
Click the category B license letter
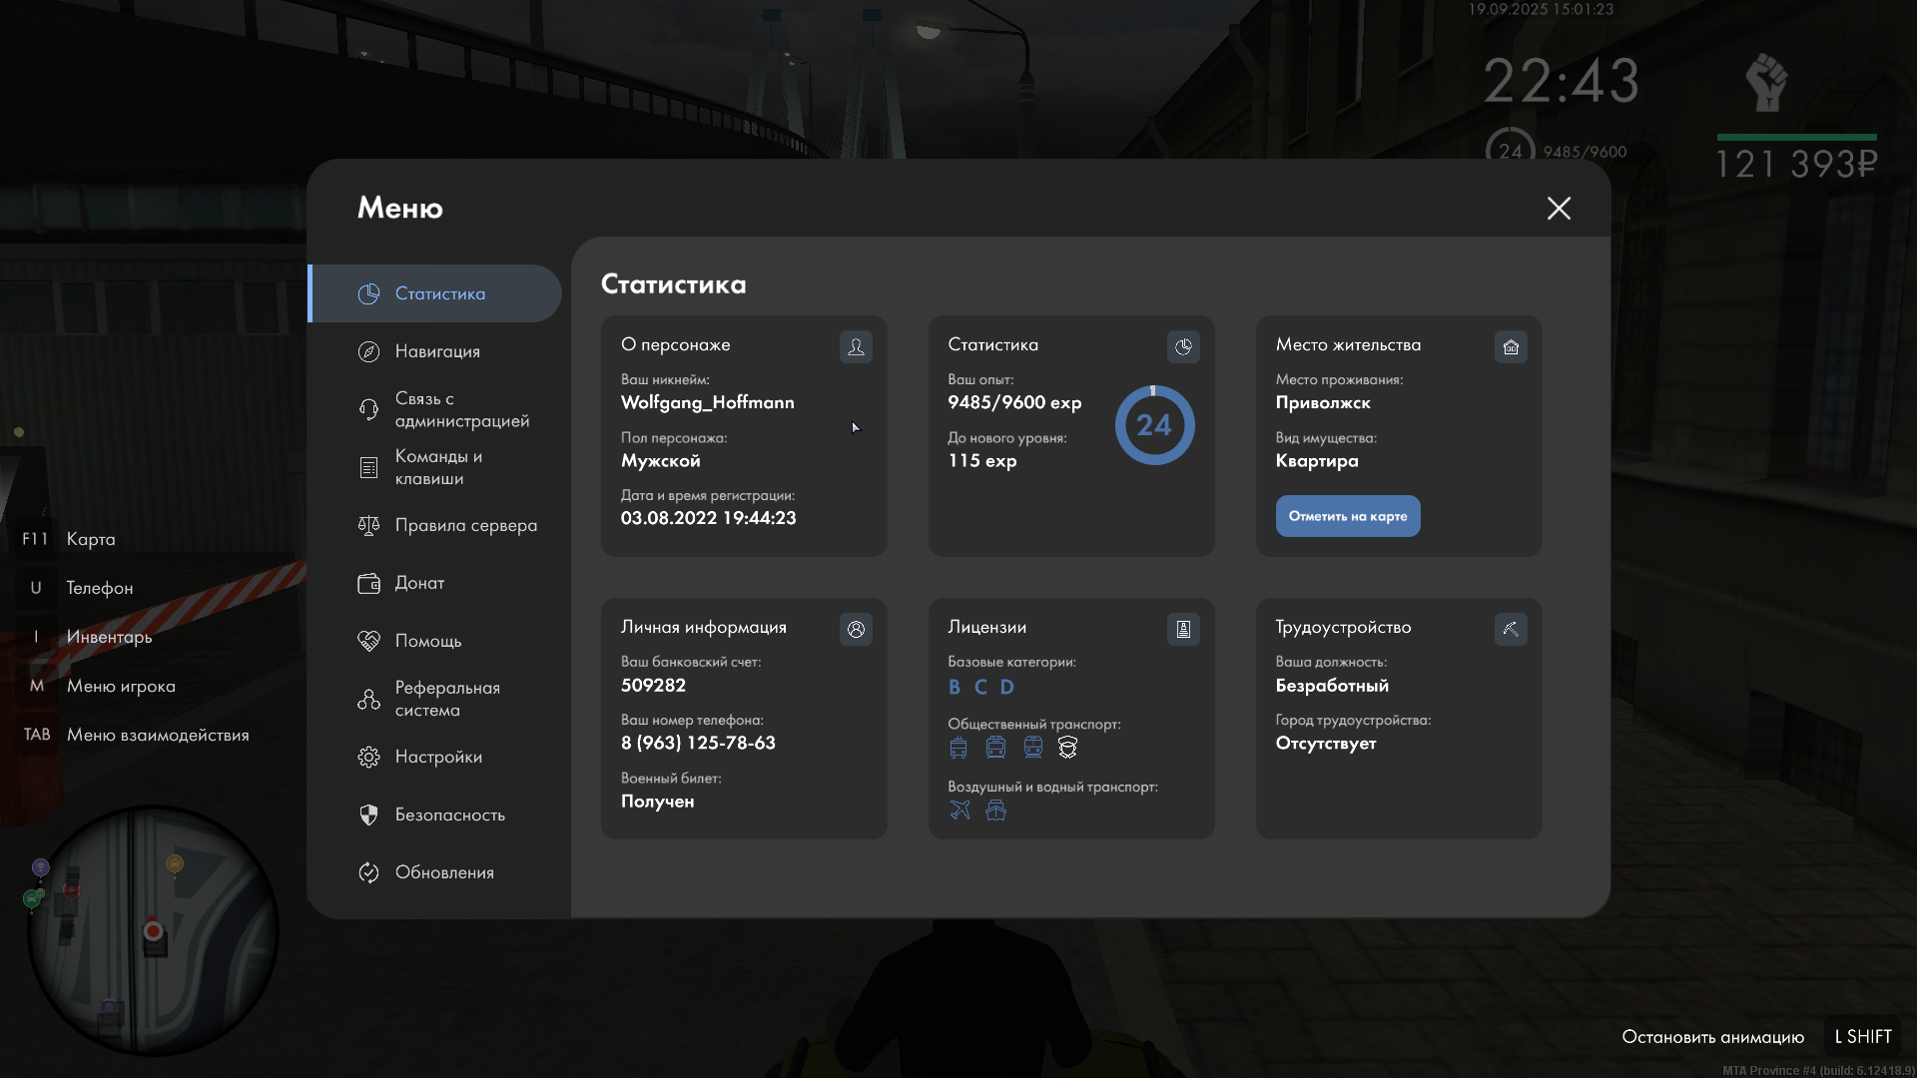pos(955,687)
